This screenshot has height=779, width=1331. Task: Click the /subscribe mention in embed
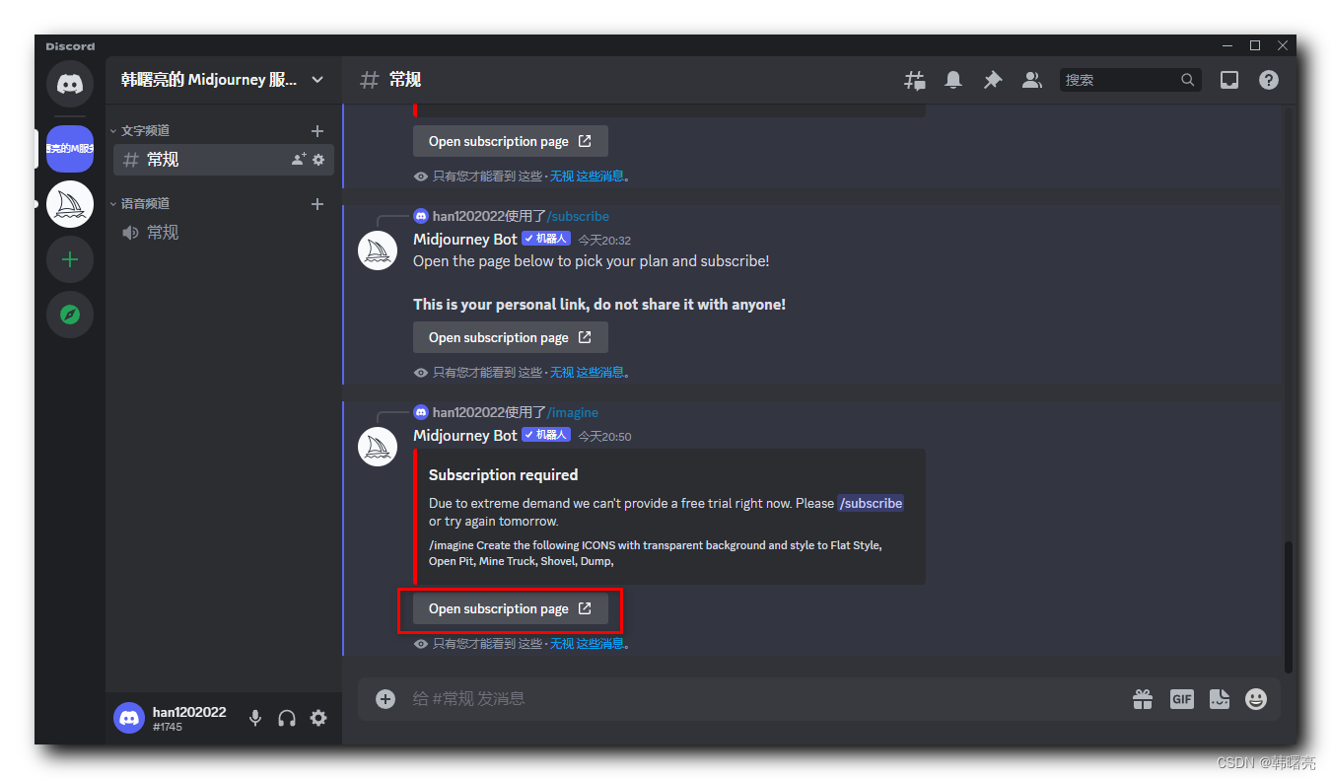click(x=871, y=503)
